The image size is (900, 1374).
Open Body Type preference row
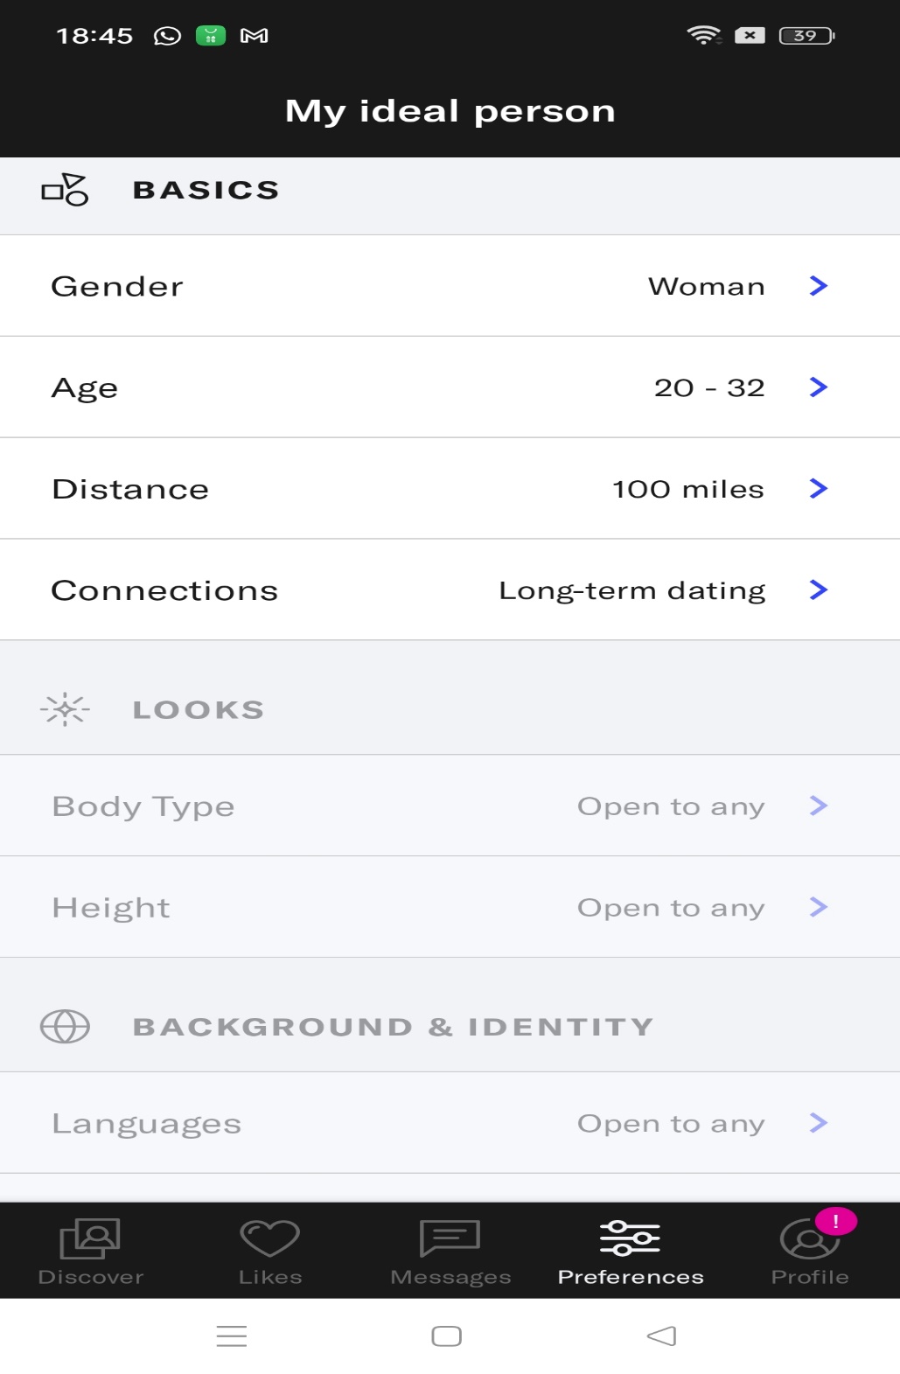[450, 806]
